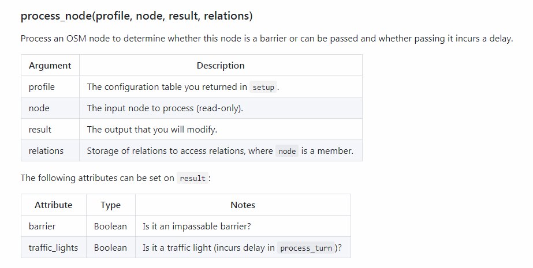Click the 'barrier' attribute cell
Viewport: 533px width, 268px height.
click(x=53, y=227)
